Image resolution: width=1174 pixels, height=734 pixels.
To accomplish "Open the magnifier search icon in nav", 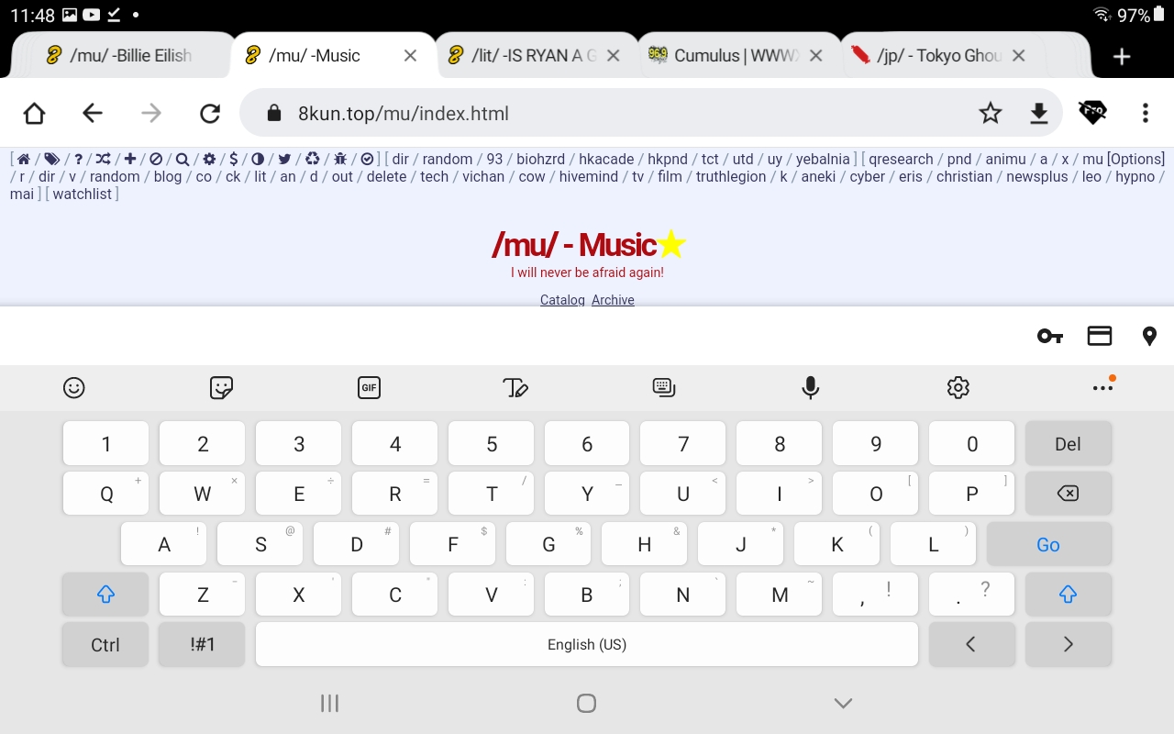I will (183, 159).
